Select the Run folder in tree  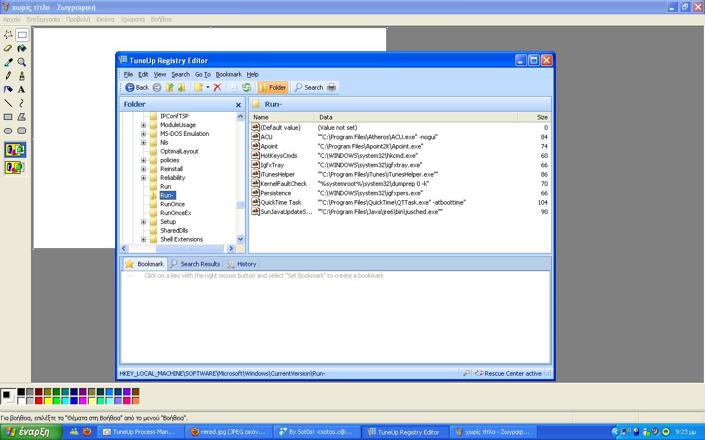[165, 186]
